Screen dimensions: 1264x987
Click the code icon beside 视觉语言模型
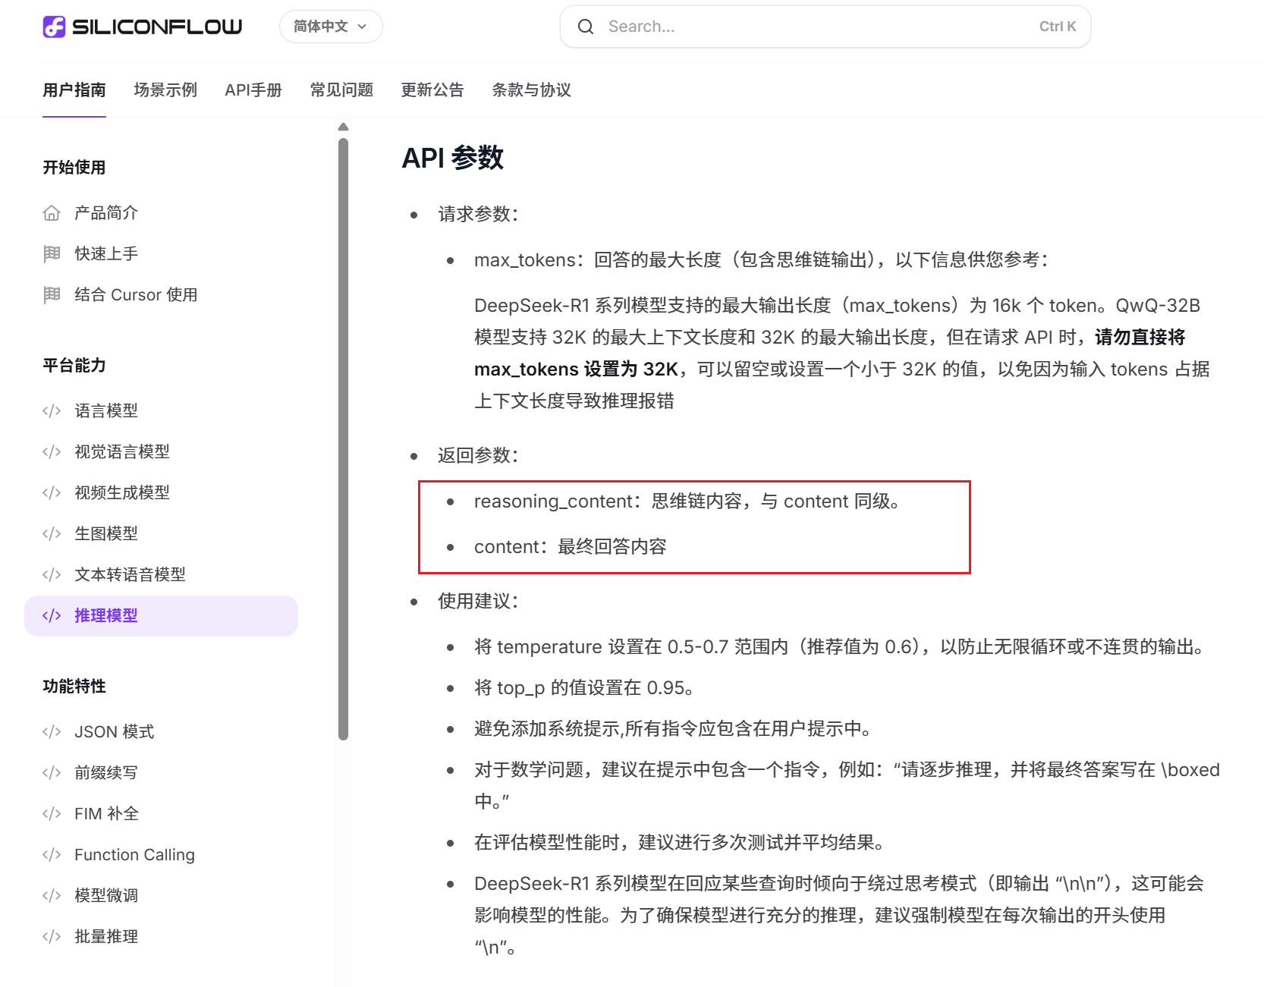coord(52,452)
